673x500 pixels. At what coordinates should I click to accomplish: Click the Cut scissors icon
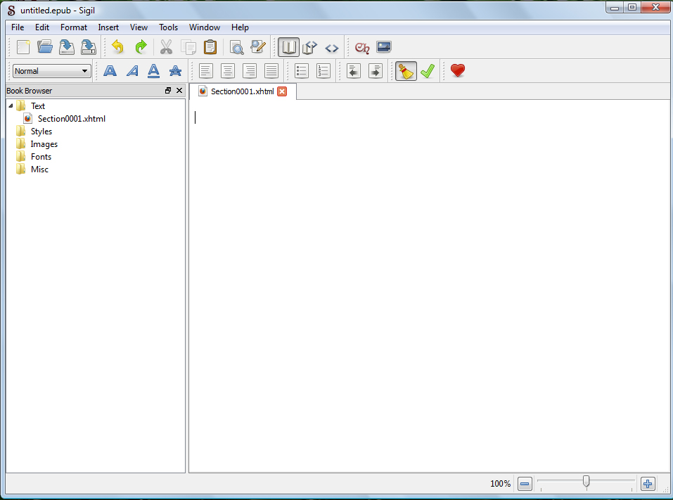coord(166,47)
